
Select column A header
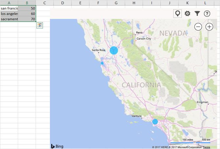(x=9, y=3)
